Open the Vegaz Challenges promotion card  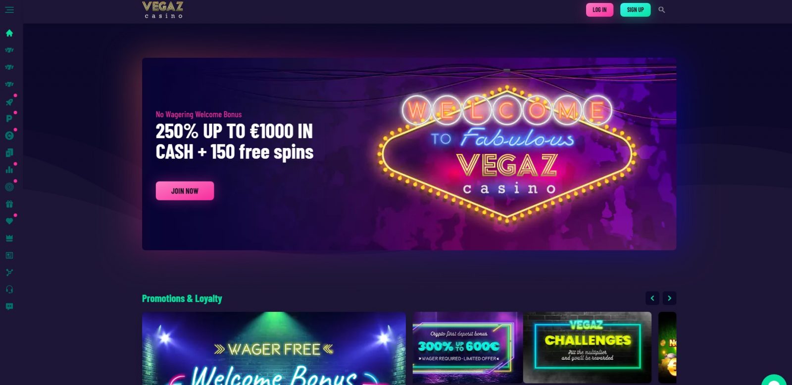(x=587, y=347)
